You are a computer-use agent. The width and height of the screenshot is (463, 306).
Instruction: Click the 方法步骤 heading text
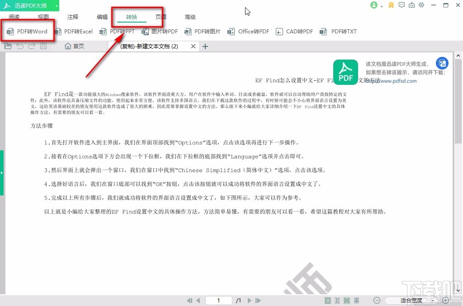click(x=42, y=126)
